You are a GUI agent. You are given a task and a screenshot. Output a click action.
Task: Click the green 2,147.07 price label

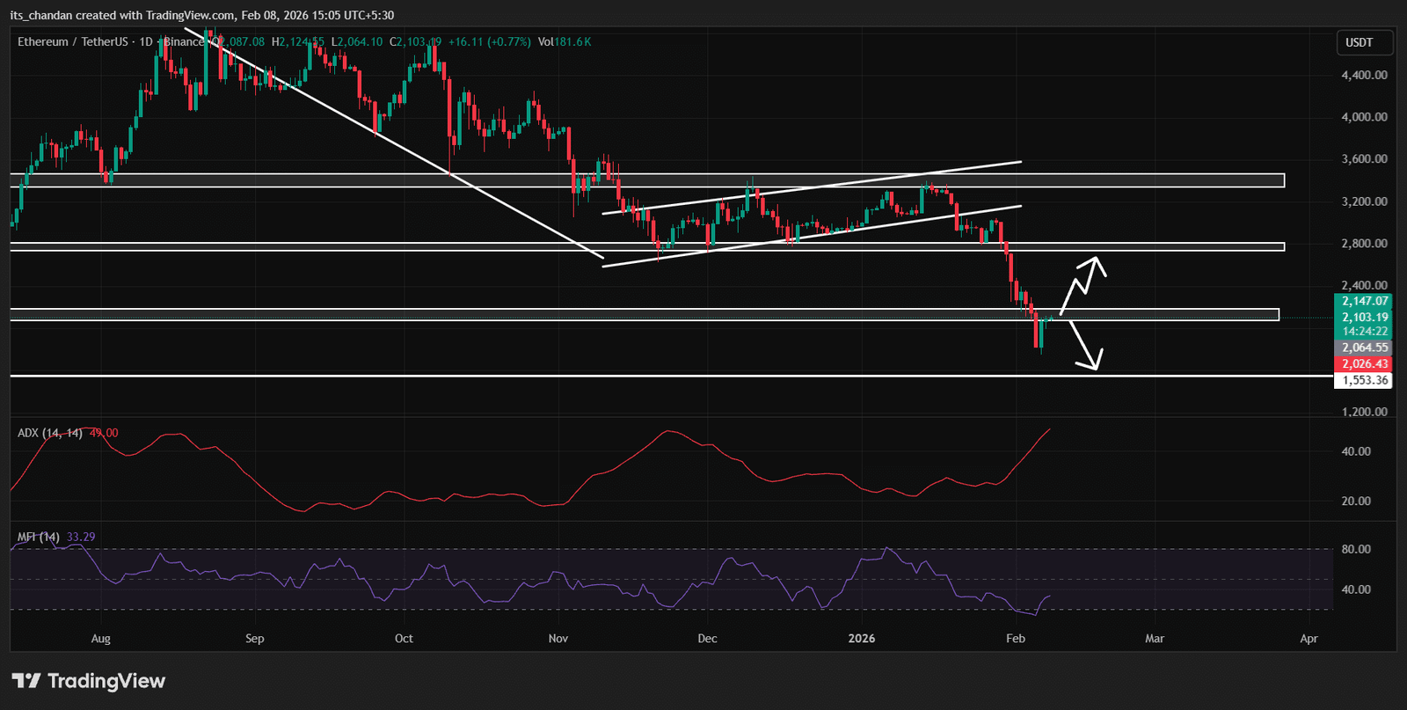[1364, 301]
